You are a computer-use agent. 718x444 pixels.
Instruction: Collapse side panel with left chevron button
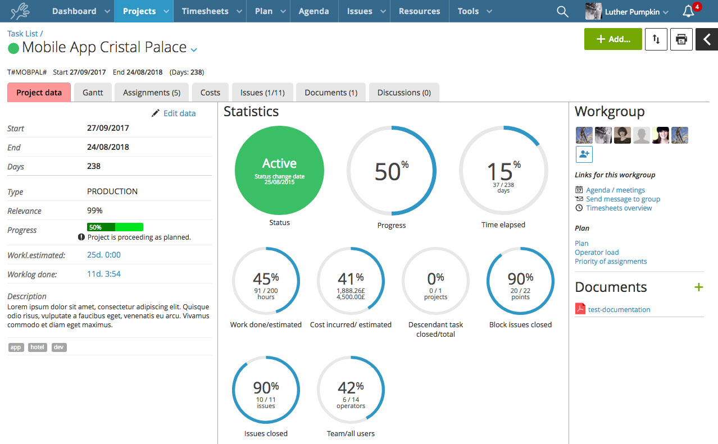click(x=707, y=39)
